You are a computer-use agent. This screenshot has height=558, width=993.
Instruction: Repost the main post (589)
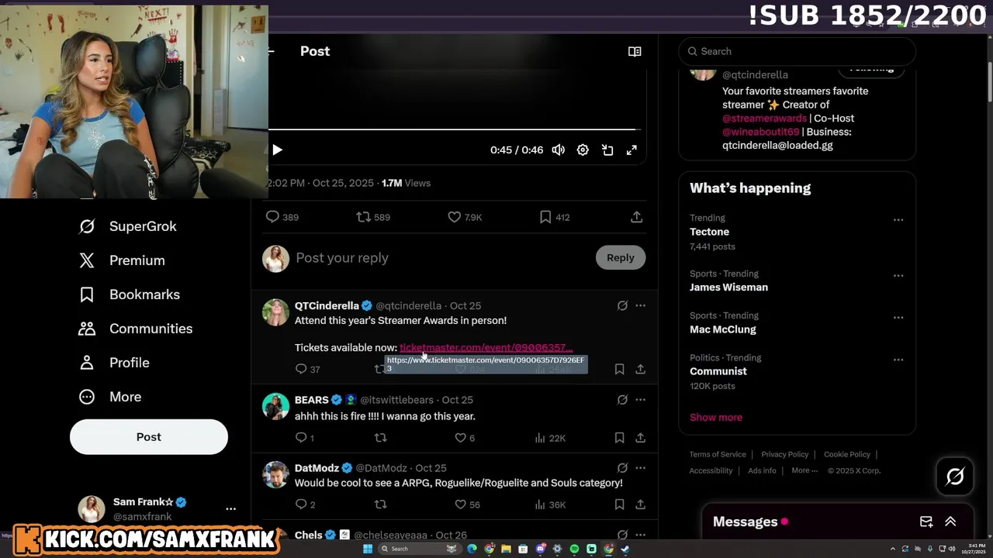[x=373, y=217]
